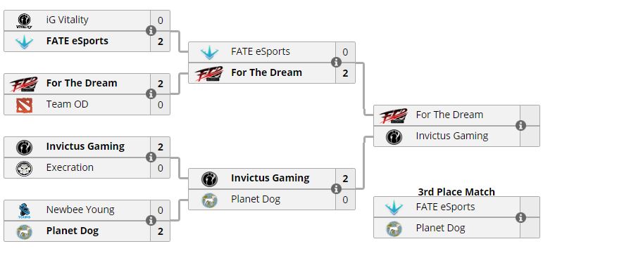Click For The Dream in the grand final
This screenshot has height=270, width=624.
[x=449, y=115]
